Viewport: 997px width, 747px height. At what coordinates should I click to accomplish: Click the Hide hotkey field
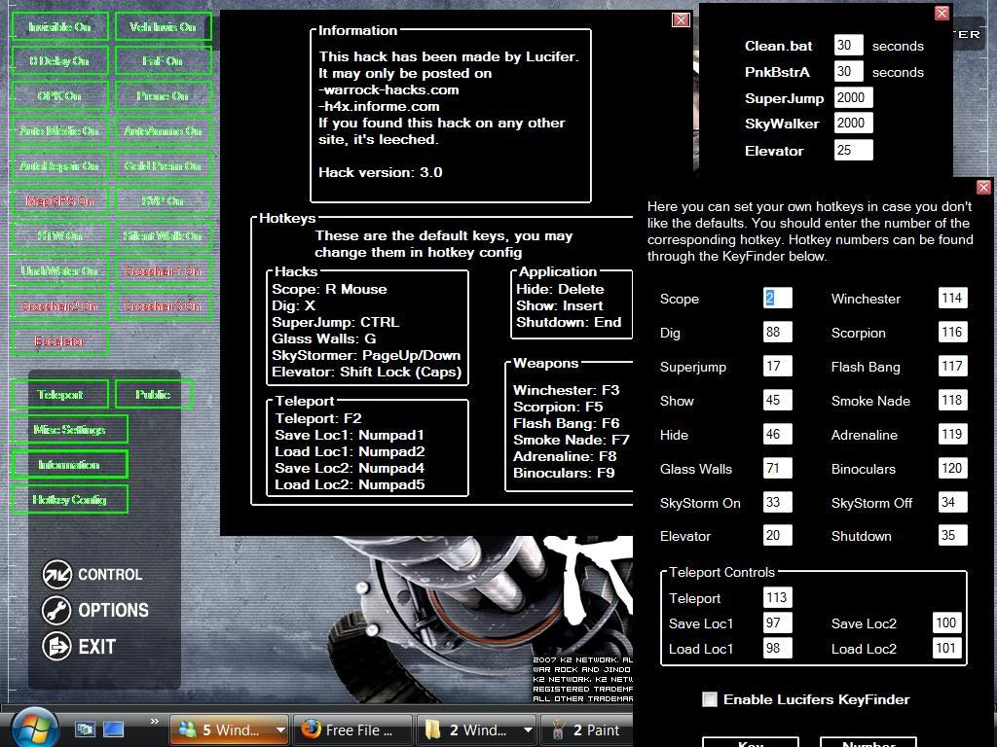click(778, 434)
